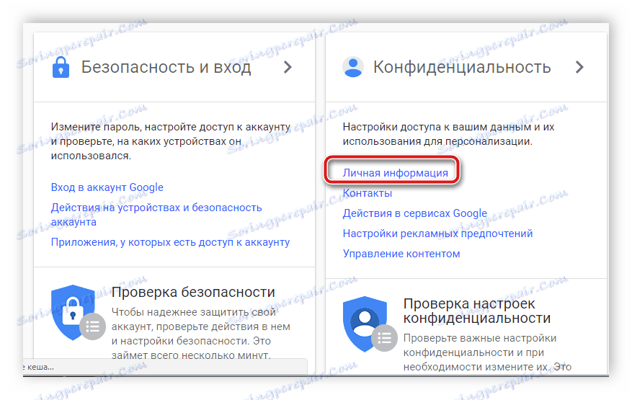This screenshot has height=400, width=632.
Task: Click the Проверка безопасности title
Action: 193,292
